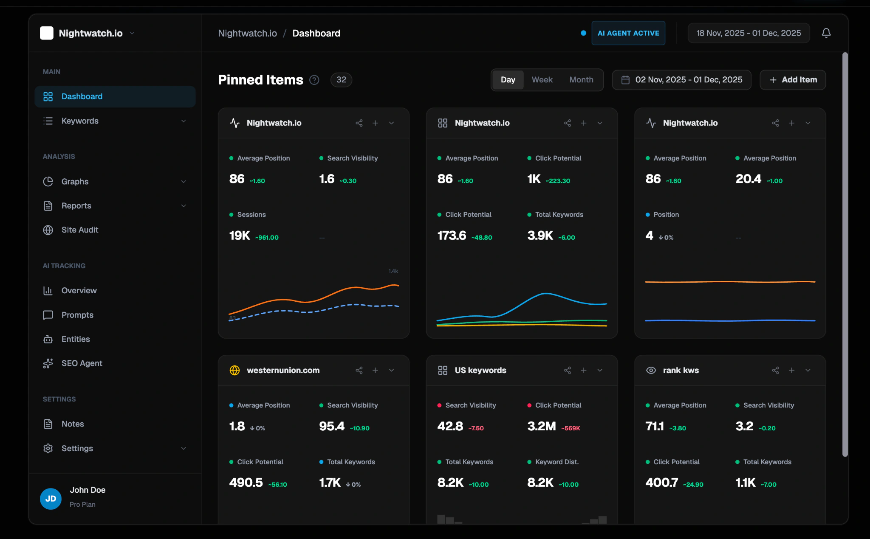870x539 pixels.
Task: Click the Pinned Items help icon
Action: tap(314, 80)
